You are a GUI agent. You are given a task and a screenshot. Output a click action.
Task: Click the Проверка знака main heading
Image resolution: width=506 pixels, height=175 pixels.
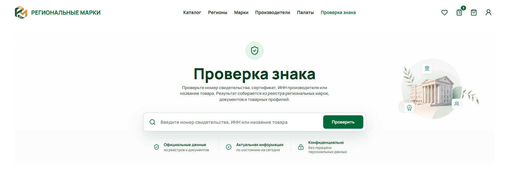255,74
